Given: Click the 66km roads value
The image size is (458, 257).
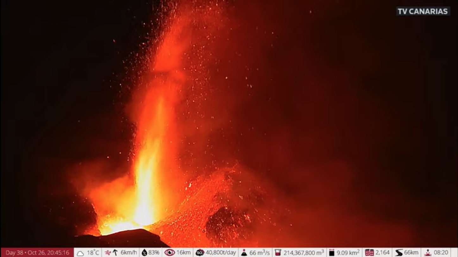Looking at the screenshot, I should tap(411, 253).
